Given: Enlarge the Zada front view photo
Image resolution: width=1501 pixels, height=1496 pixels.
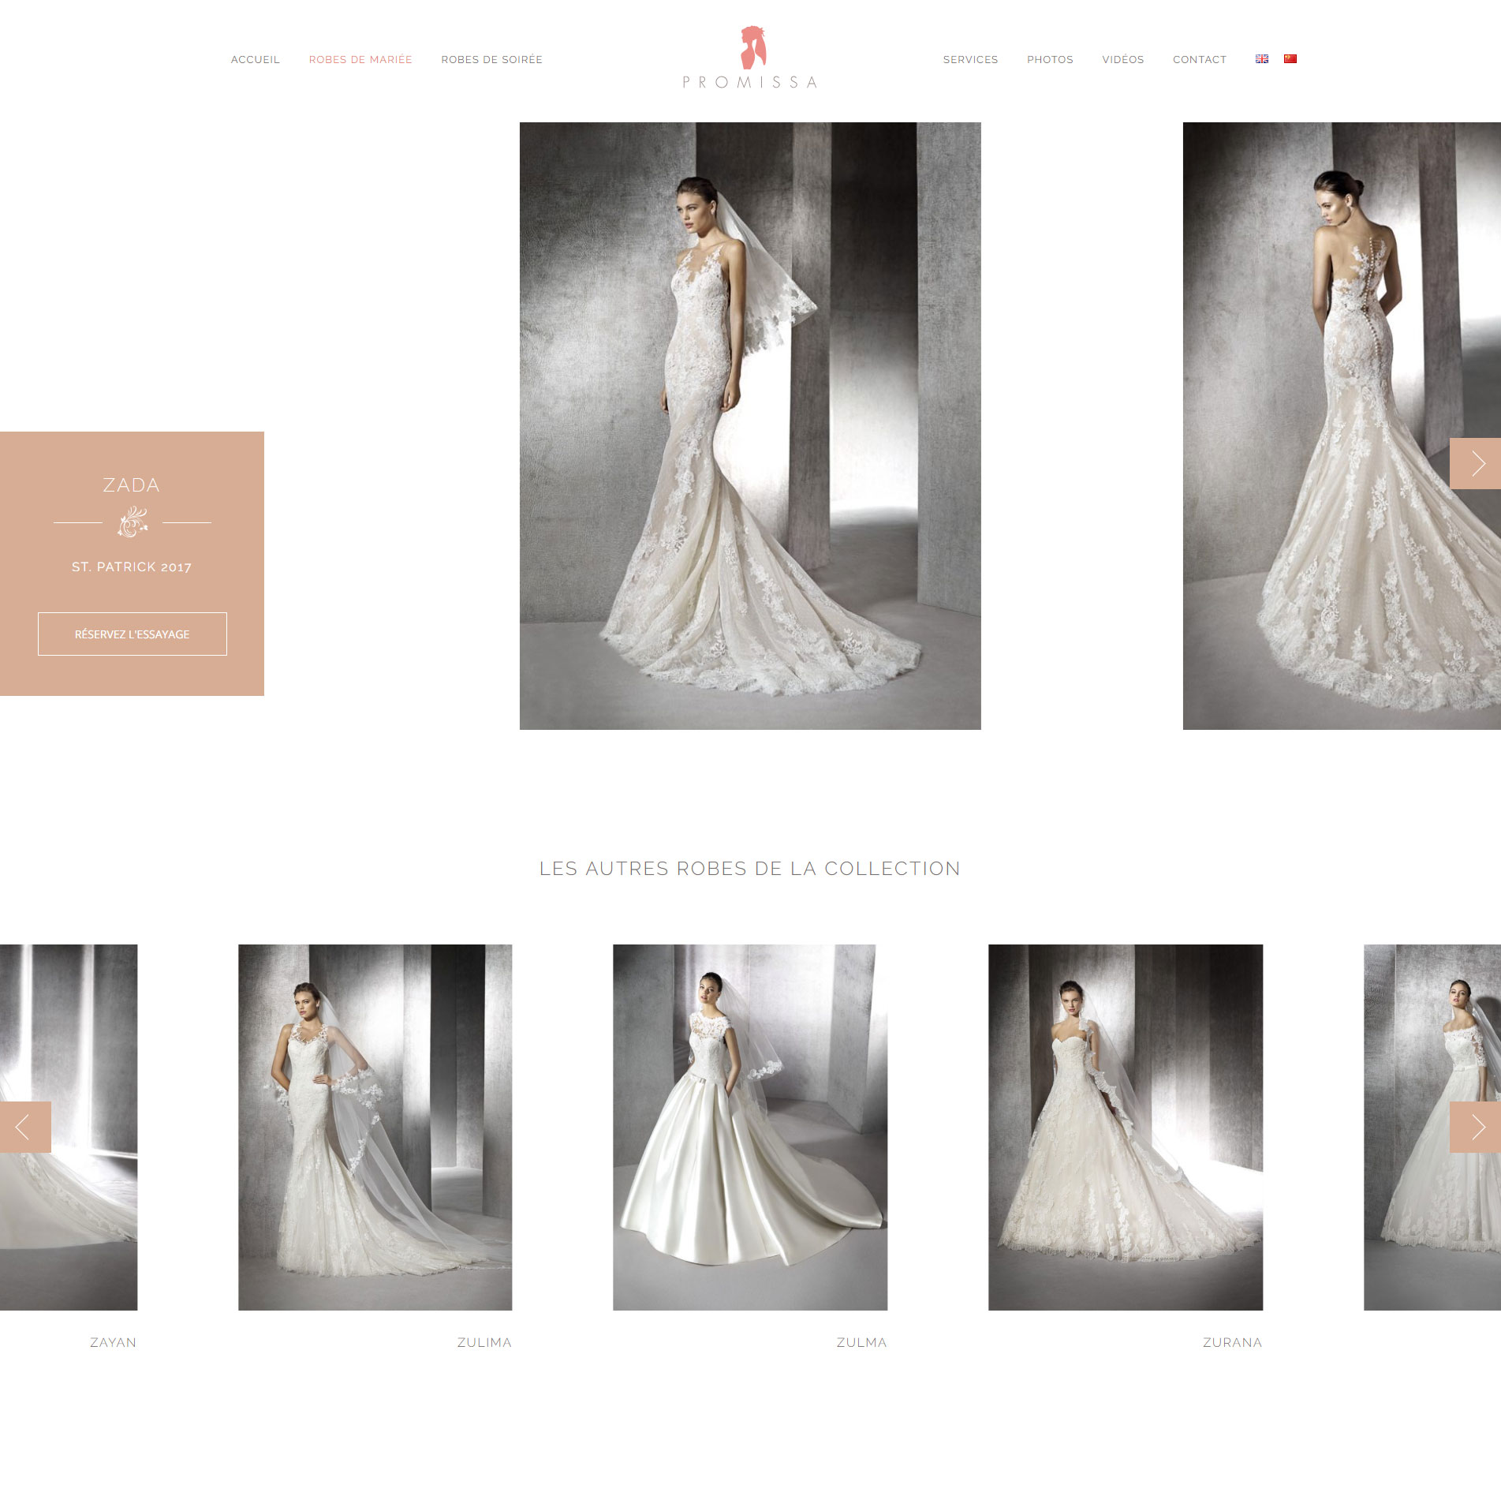Looking at the screenshot, I should coord(750,426).
